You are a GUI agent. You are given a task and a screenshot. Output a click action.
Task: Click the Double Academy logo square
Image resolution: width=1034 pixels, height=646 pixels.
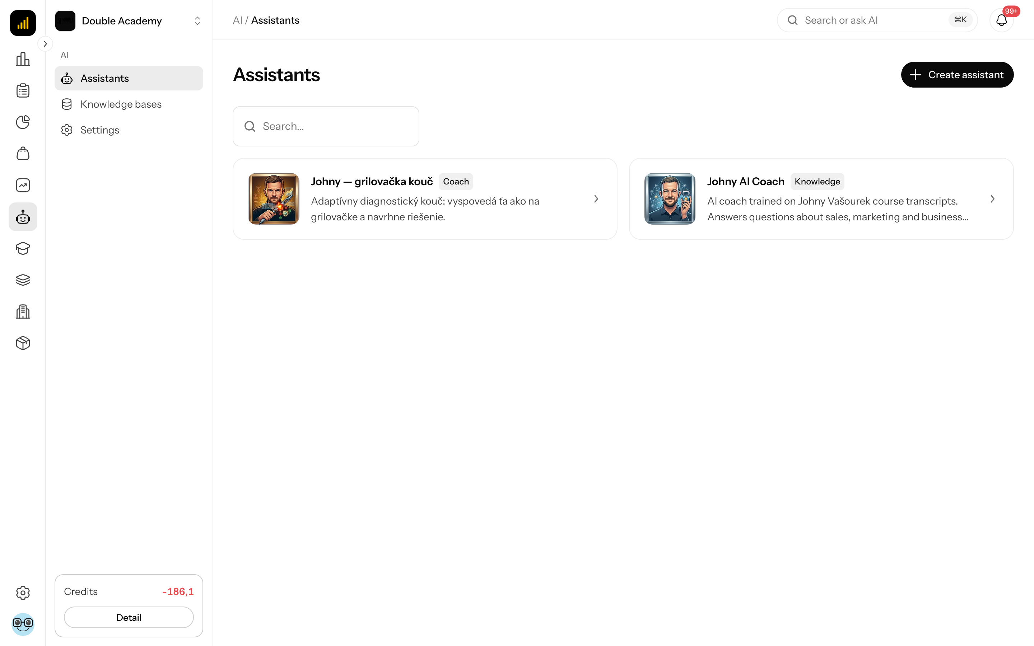coord(65,21)
